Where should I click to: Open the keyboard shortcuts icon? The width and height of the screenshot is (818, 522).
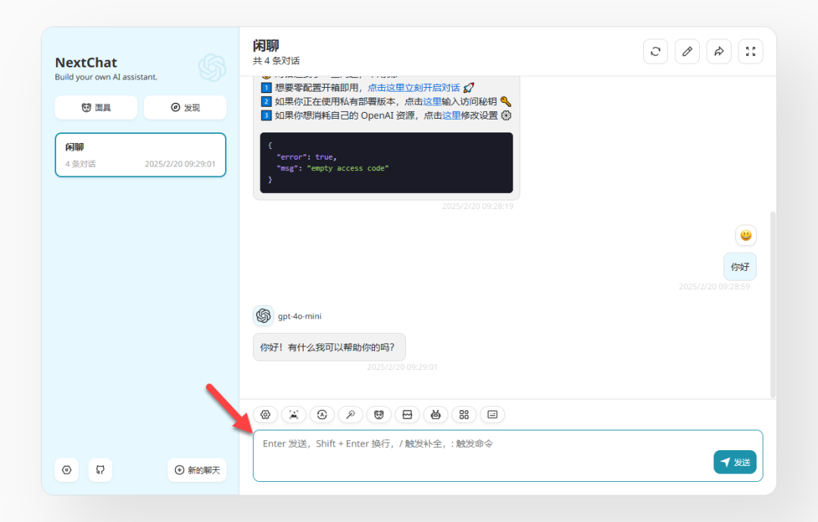tap(492, 415)
